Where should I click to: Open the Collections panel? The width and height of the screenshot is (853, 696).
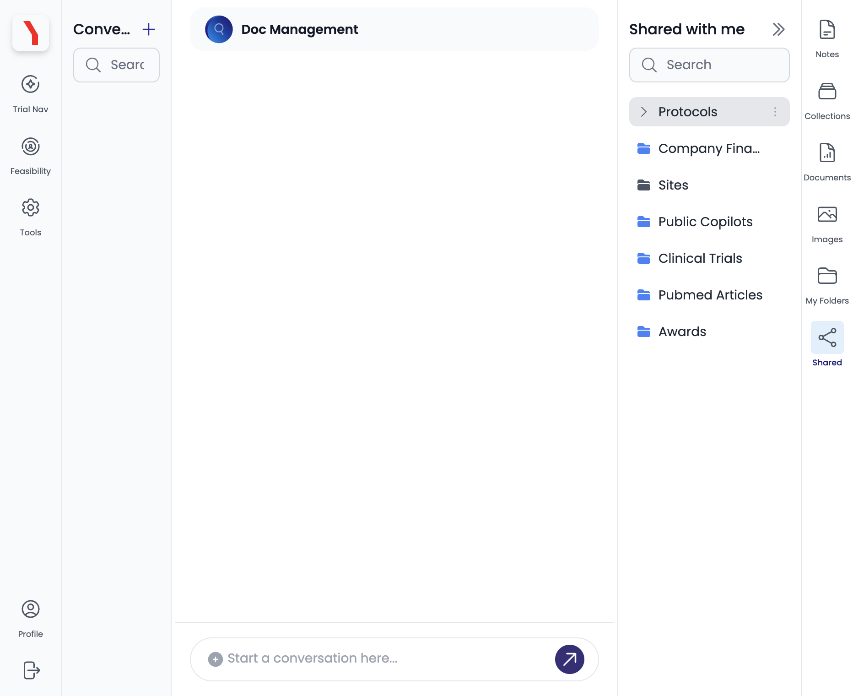(827, 101)
